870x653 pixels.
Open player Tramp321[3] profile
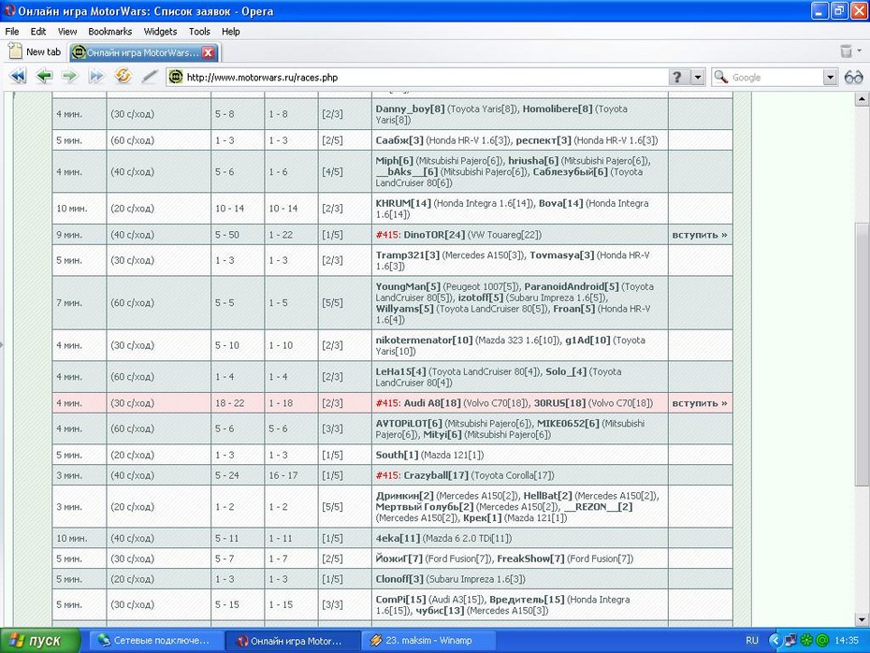[x=407, y=255]
